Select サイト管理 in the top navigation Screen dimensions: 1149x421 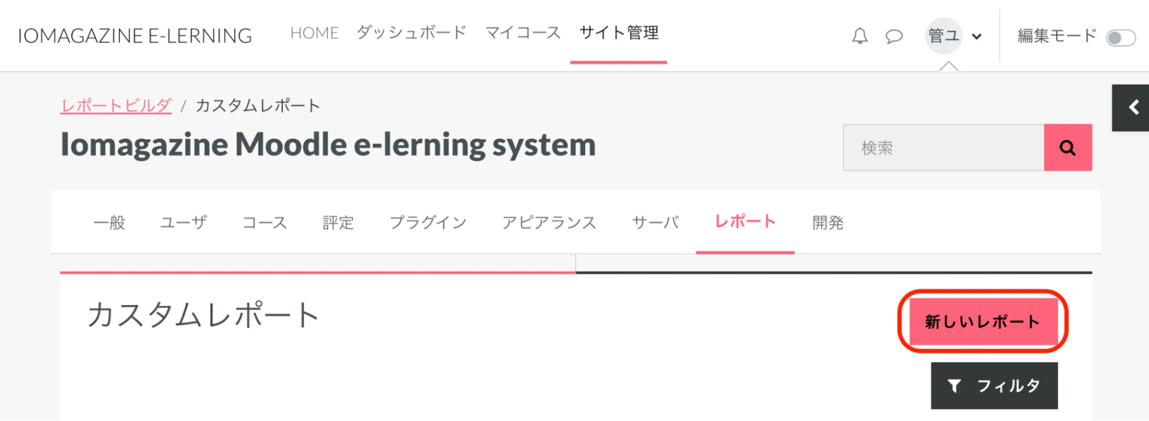pyautogui.click(x=618, y=33)
